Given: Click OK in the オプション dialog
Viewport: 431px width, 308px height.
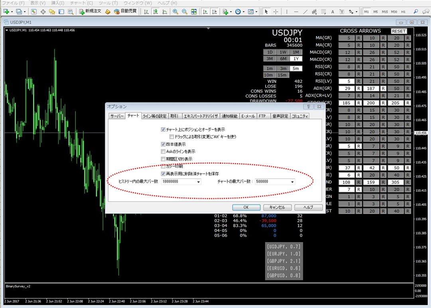Looking at the screenshot, I should [x=246, y=207].
